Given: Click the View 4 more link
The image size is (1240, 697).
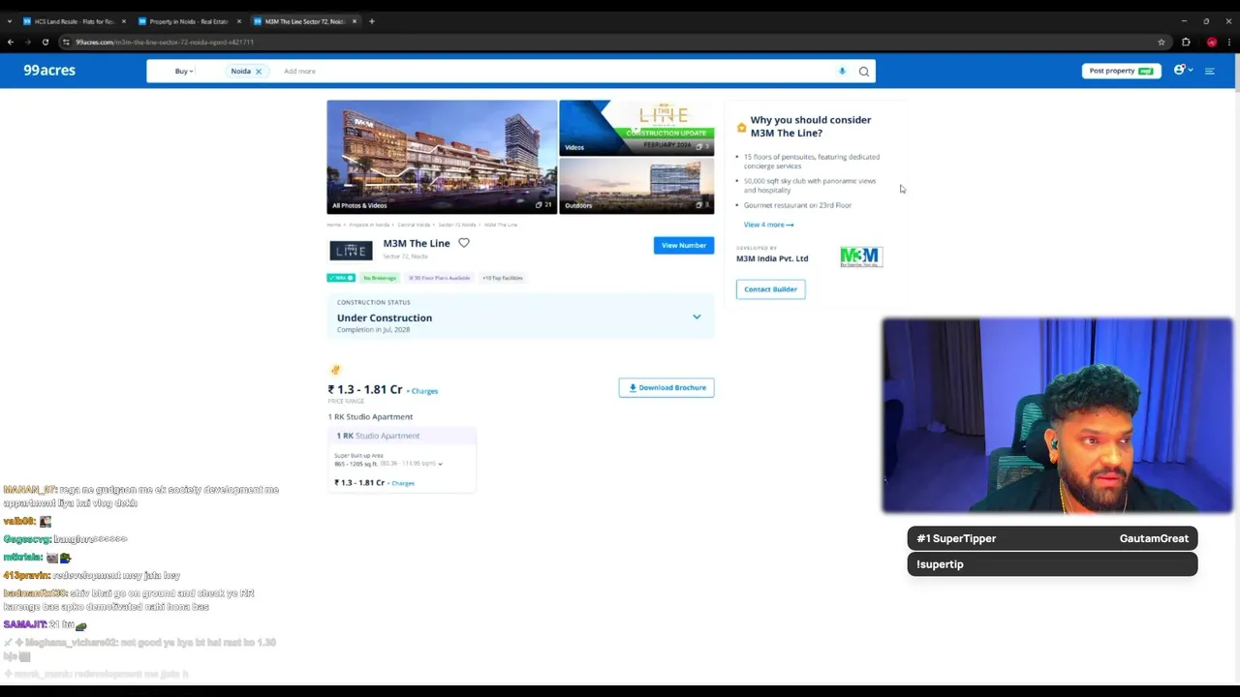Looking at the screenshot, I should tap(768, 225).
